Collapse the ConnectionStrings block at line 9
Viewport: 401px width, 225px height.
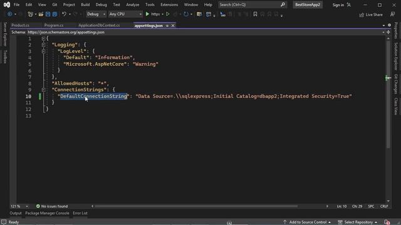tap(43, 90)
